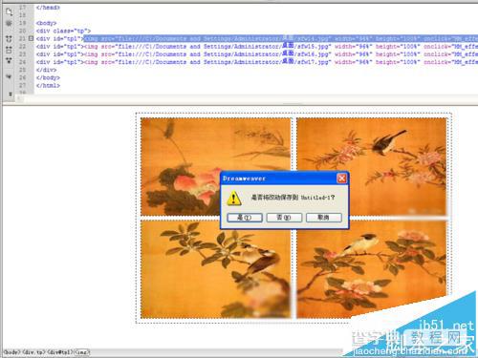
Task: Click the 取消 cancel button in dialog
Action: [323, 218]
